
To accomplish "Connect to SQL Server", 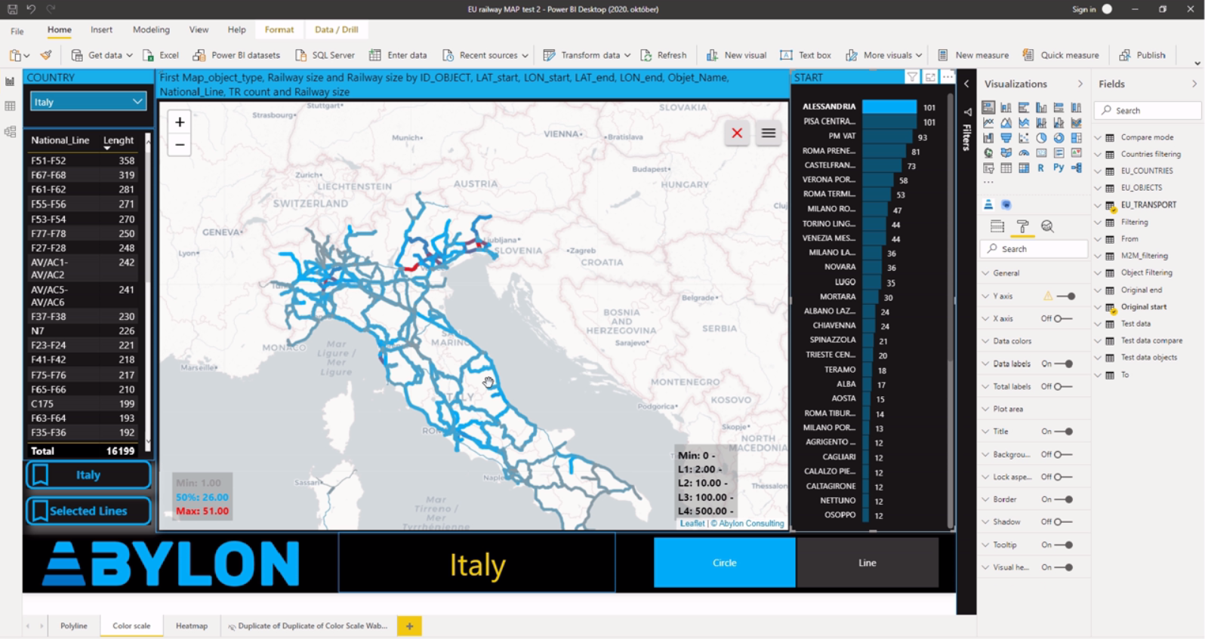I will pyautogui.click(x=325, y=55).
